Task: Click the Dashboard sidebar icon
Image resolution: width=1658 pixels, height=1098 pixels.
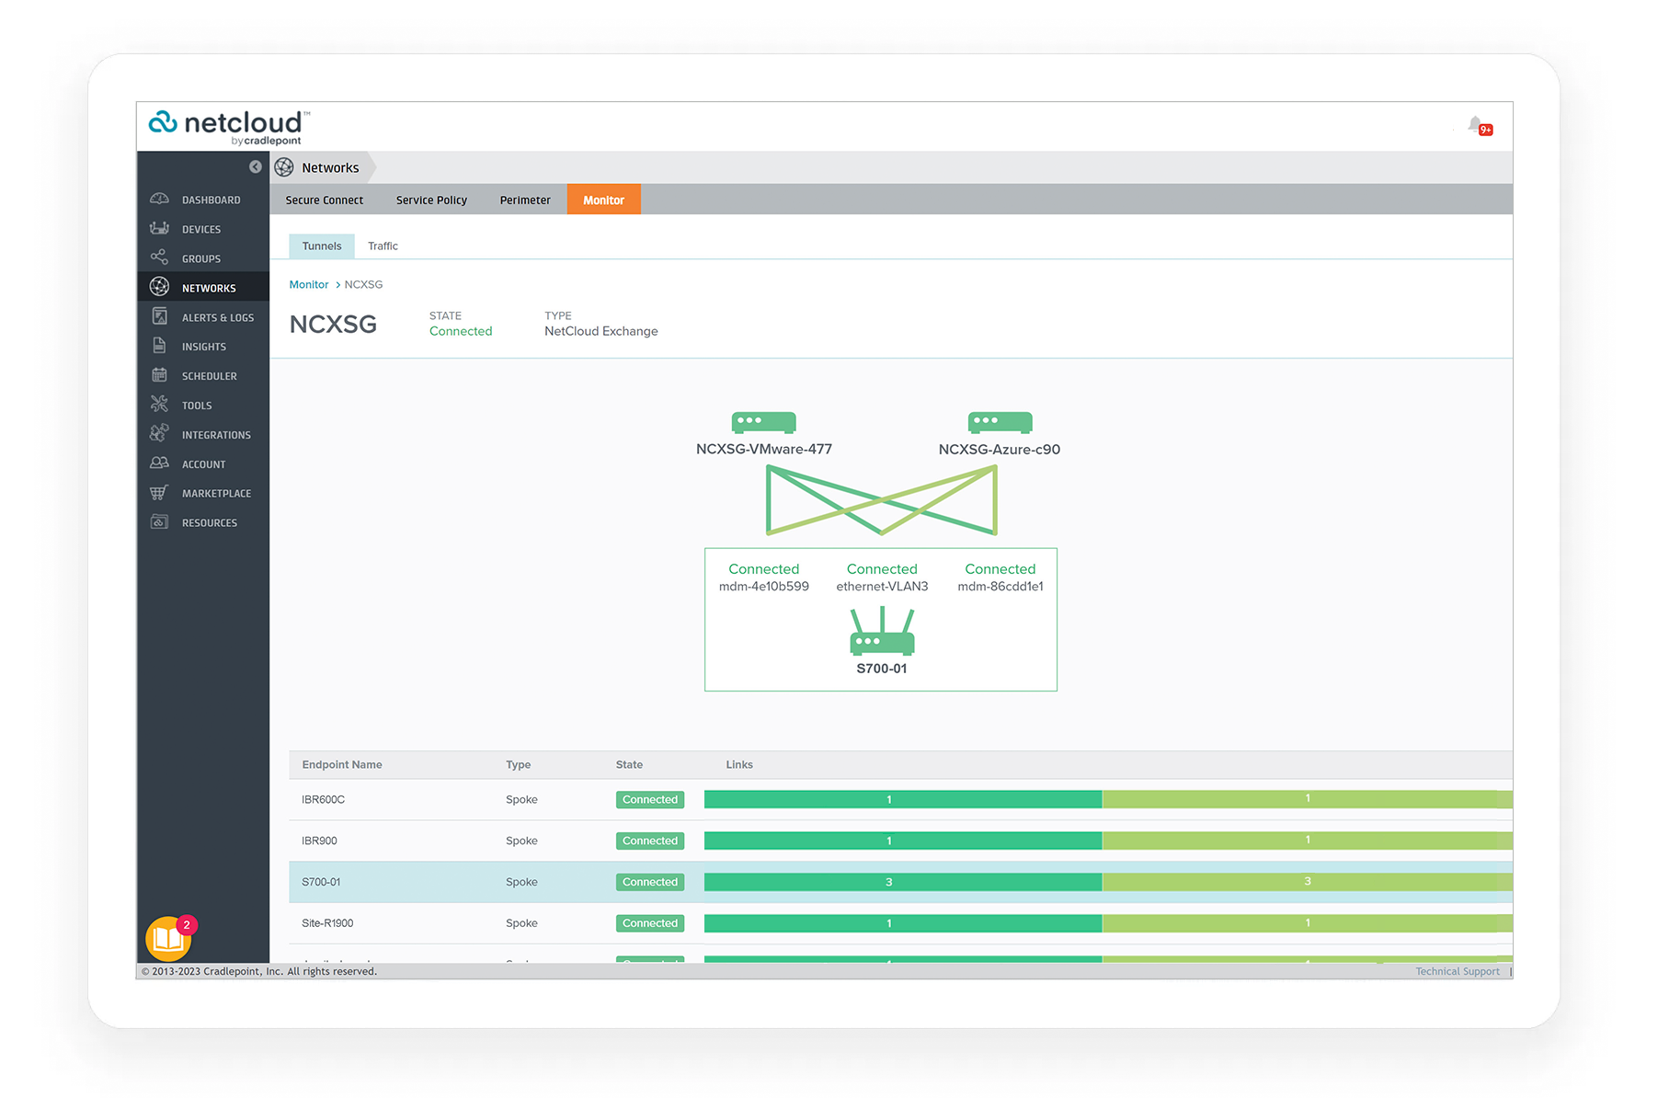Action: (159, 199)
